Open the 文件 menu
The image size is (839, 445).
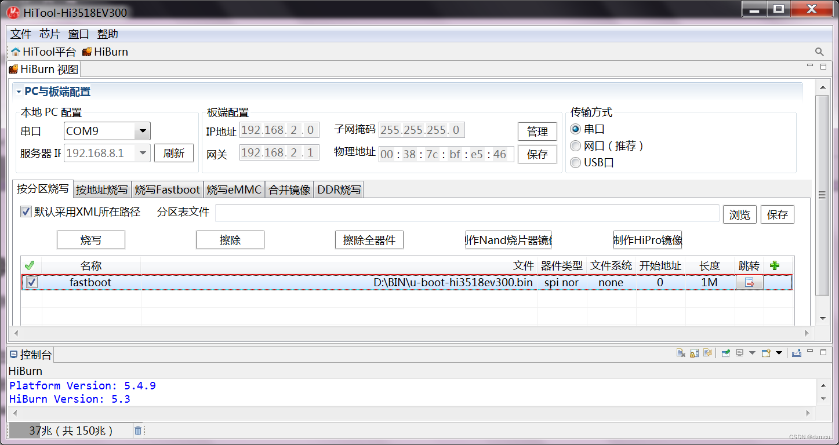click(x=21, y=34)
